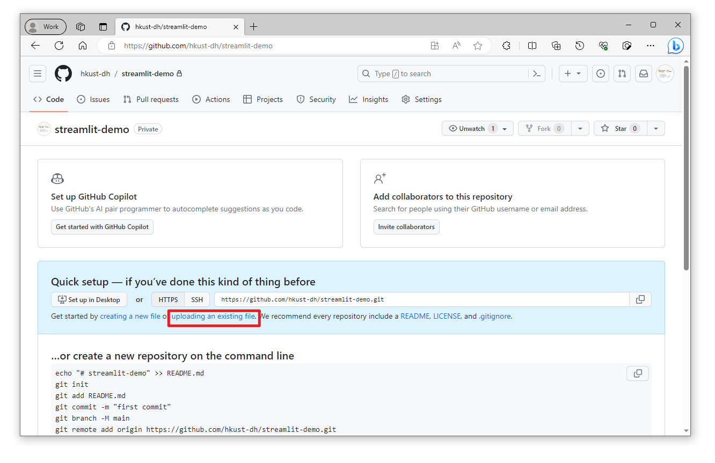Go to the GitHub Octocat home logo
Image resolution: width=715 pixels, height=463 pixels.
[63, 74]
